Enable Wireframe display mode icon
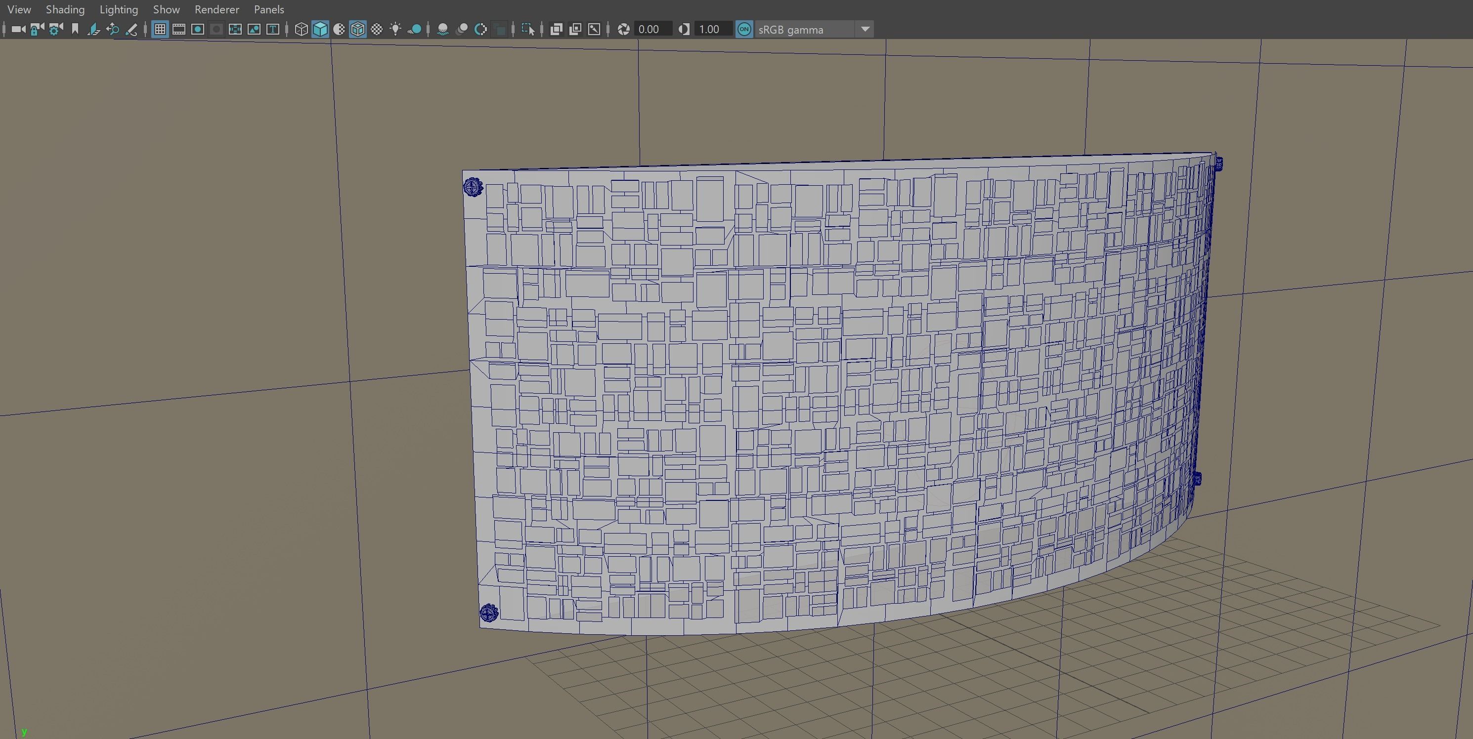The height and width of the screenshot is (739, 1473). 302,29
